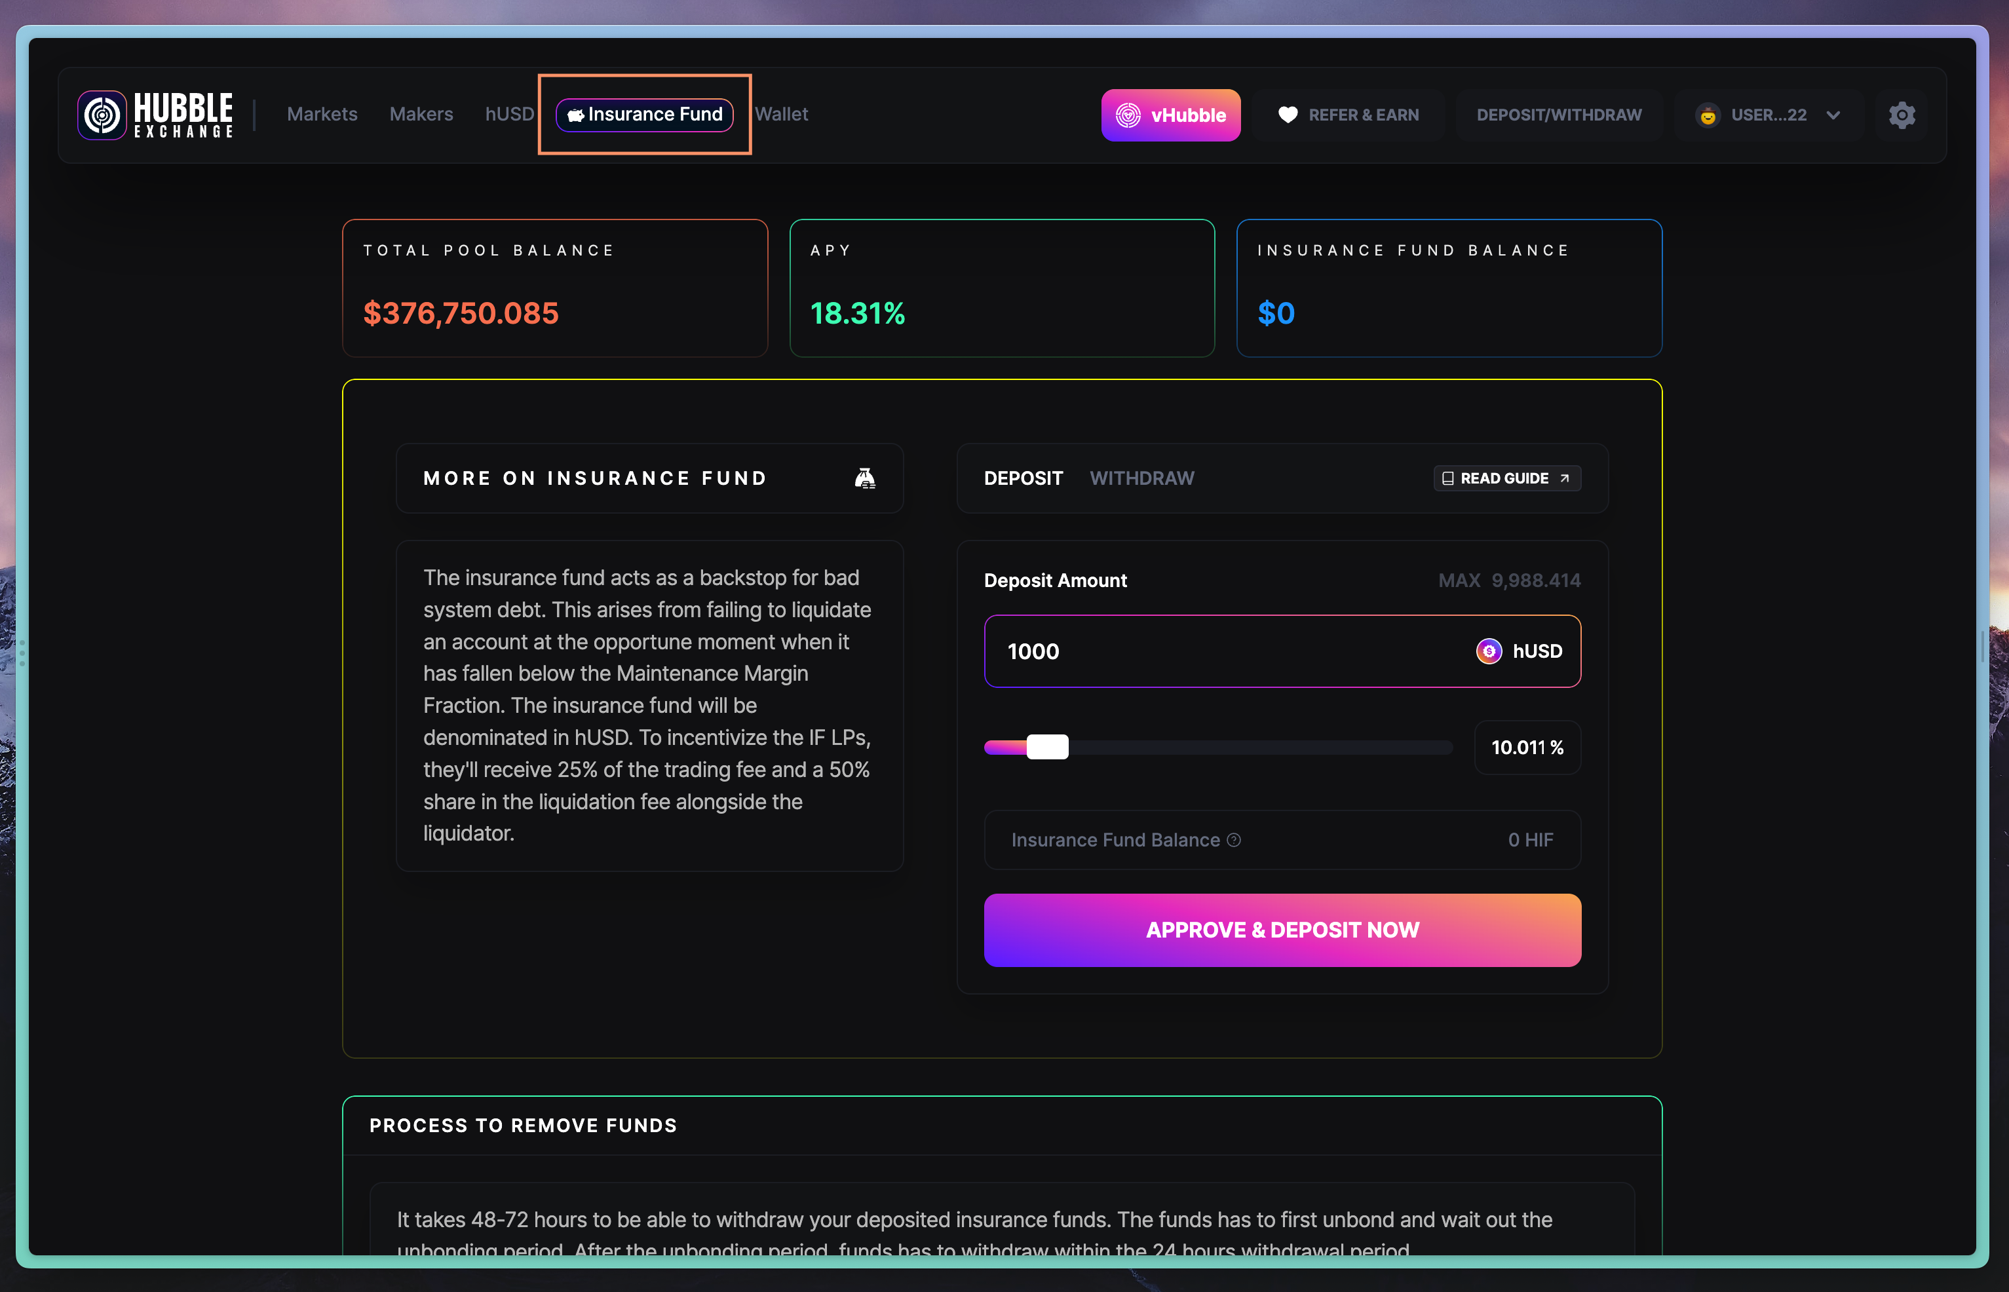Click the book icon in Read Guide

pyautogui.click(x=1447, y=478)
